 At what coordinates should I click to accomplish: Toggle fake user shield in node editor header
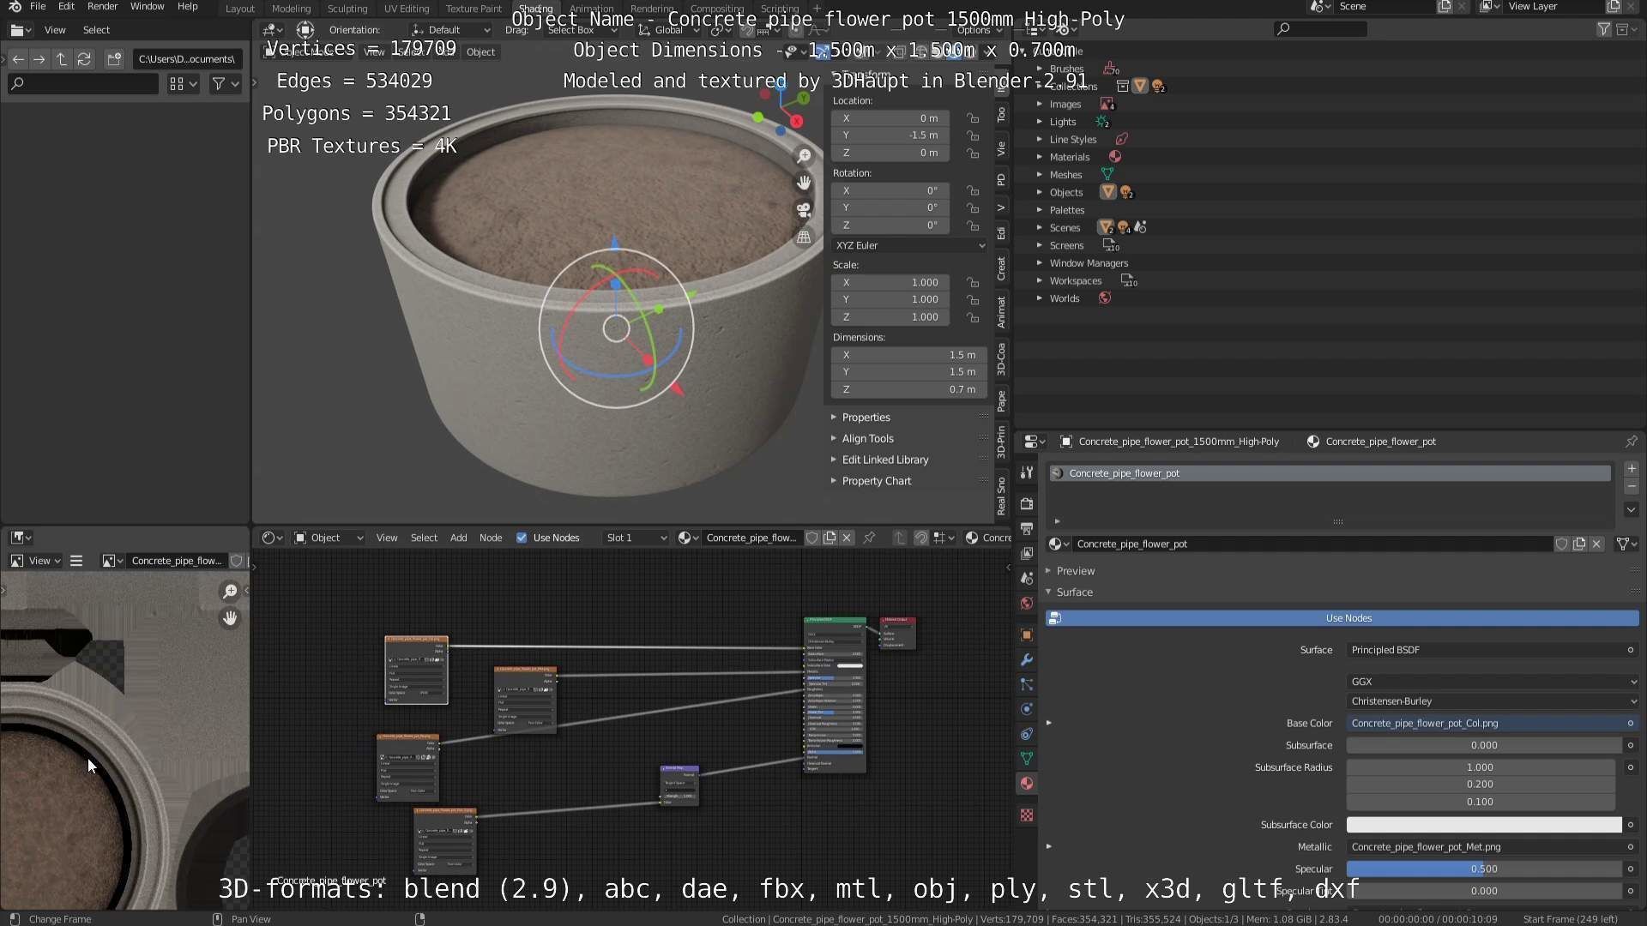pyautogui.click(x=812, y=538)
